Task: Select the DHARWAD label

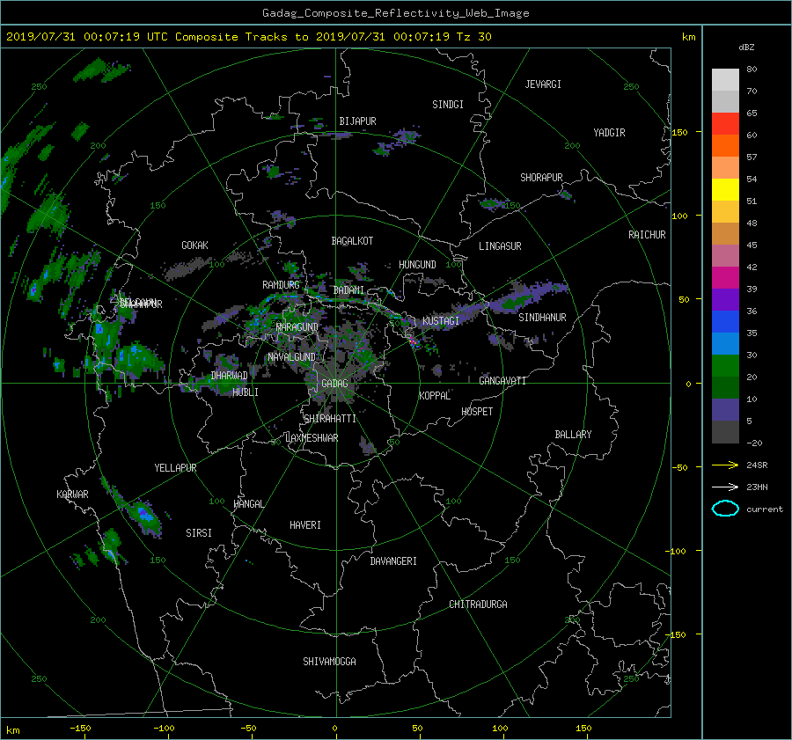Action: [230, 376]
